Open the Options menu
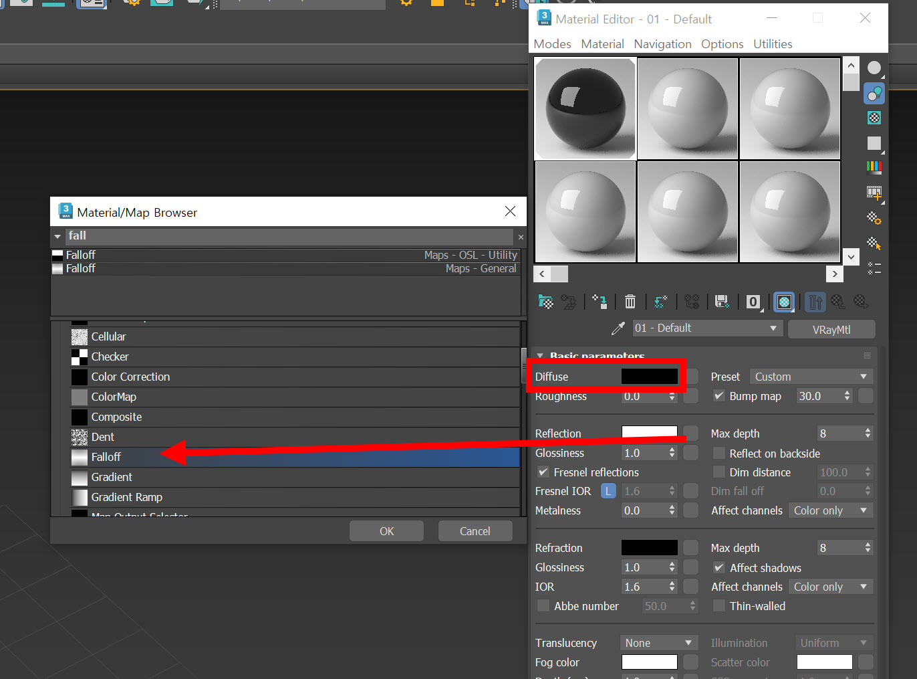Screen dimensions: 917x679 [x=722, y=44]
